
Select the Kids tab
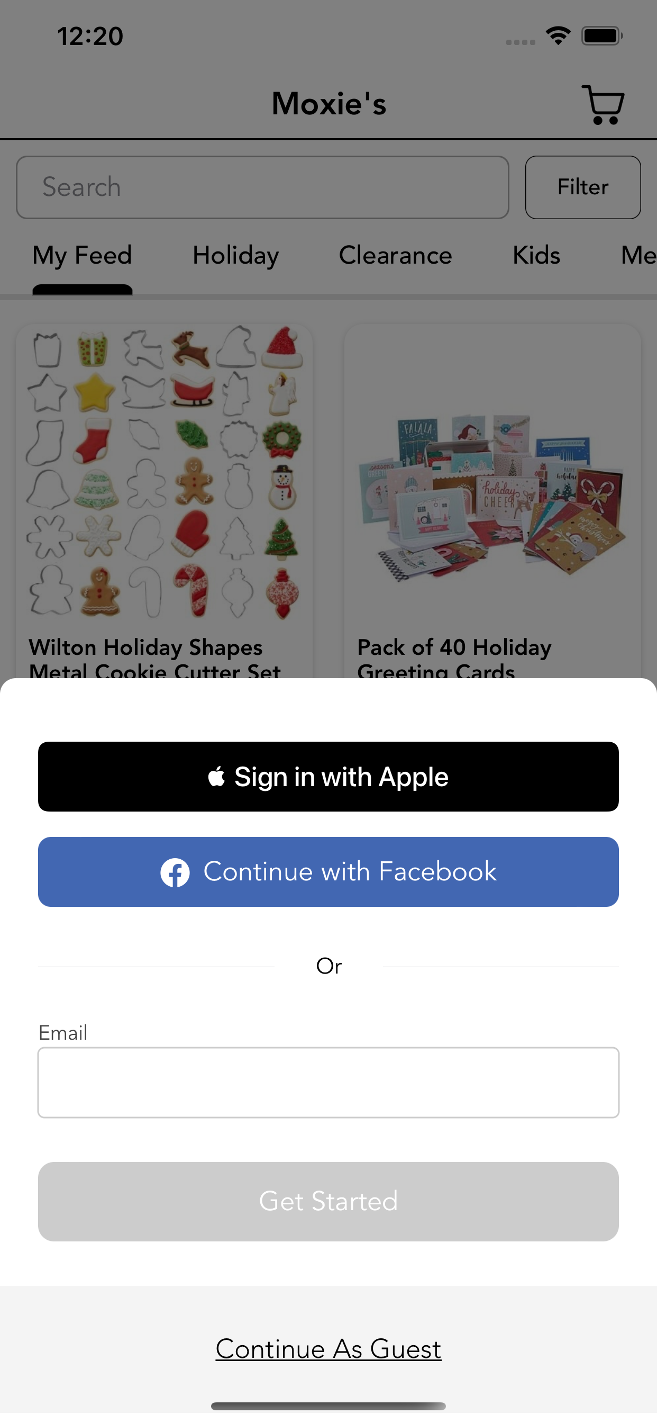point(536,255)
